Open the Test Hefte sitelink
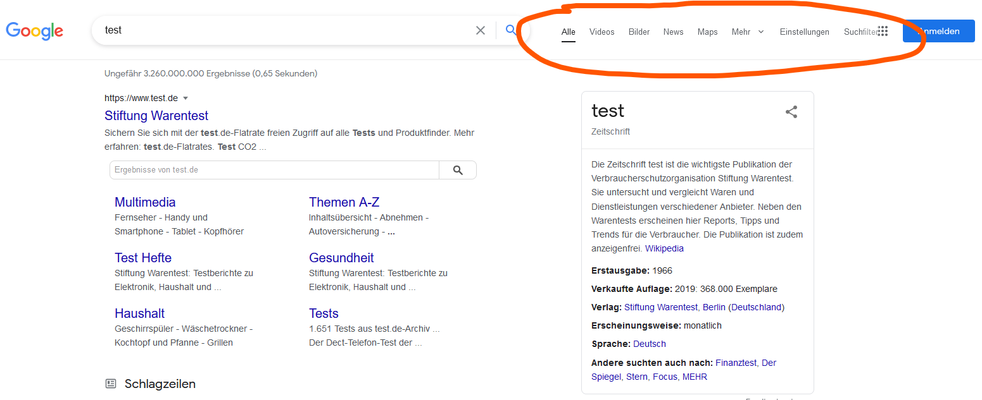Screen dimensions: 982x400 pos(143,258)
